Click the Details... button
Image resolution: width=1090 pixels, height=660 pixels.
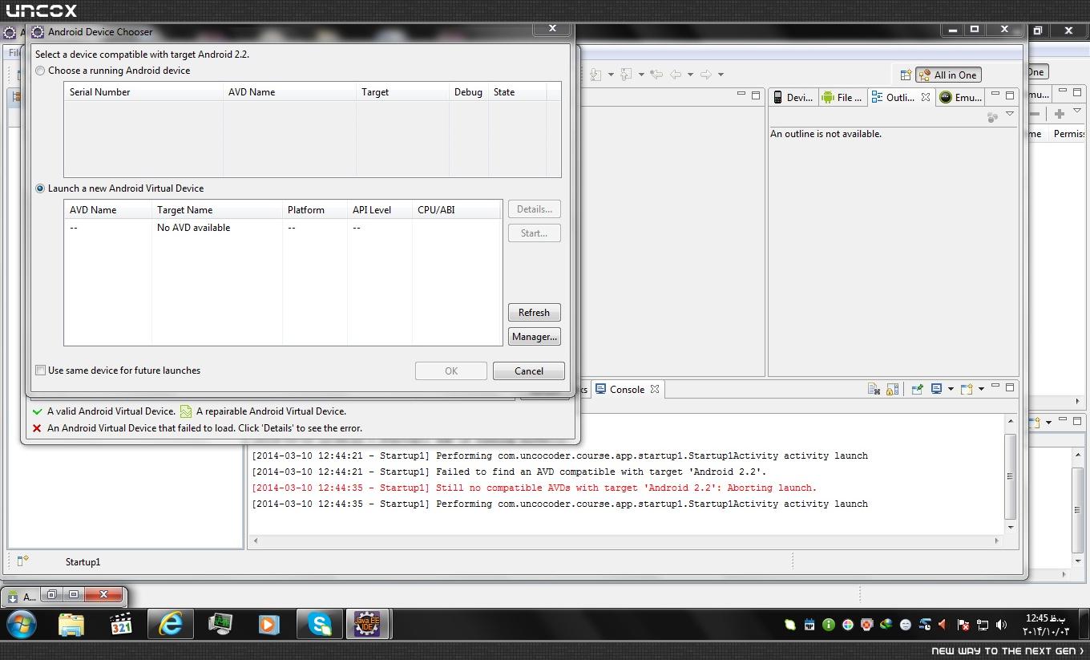coord(534,209)
